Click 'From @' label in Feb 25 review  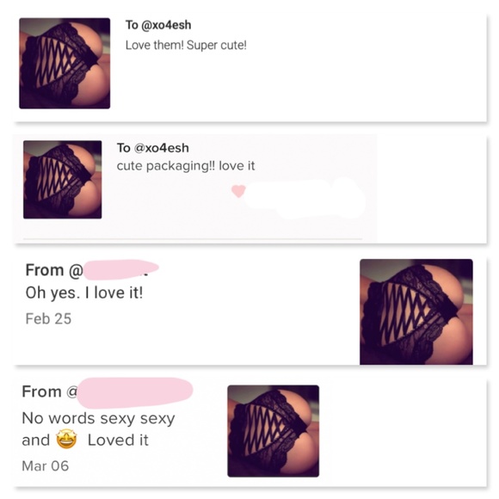coord(54,270)
